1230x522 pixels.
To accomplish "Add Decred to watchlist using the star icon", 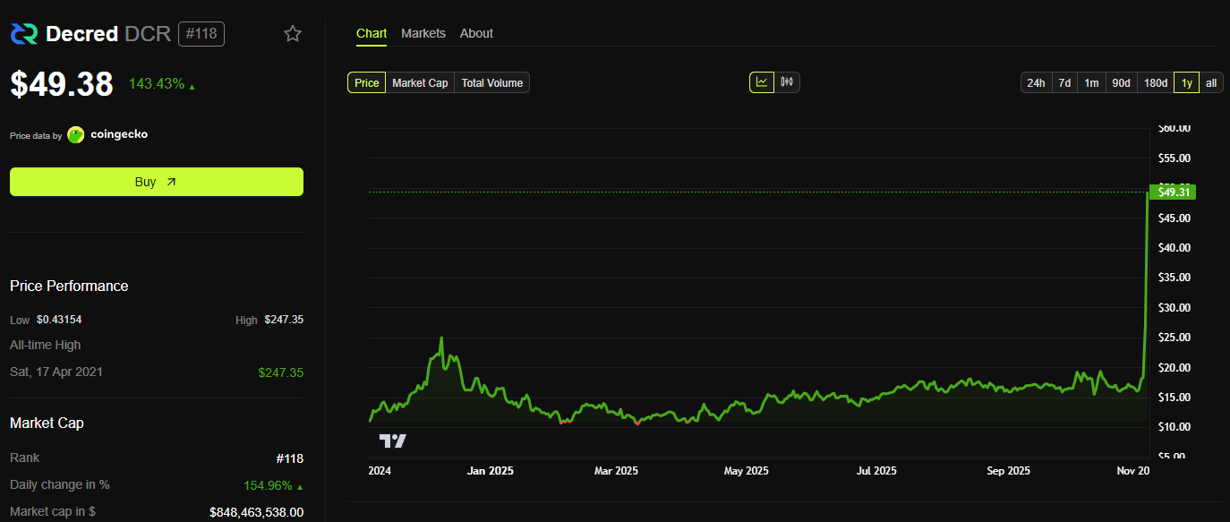I will pyautogui.click(x=292, y=33).
